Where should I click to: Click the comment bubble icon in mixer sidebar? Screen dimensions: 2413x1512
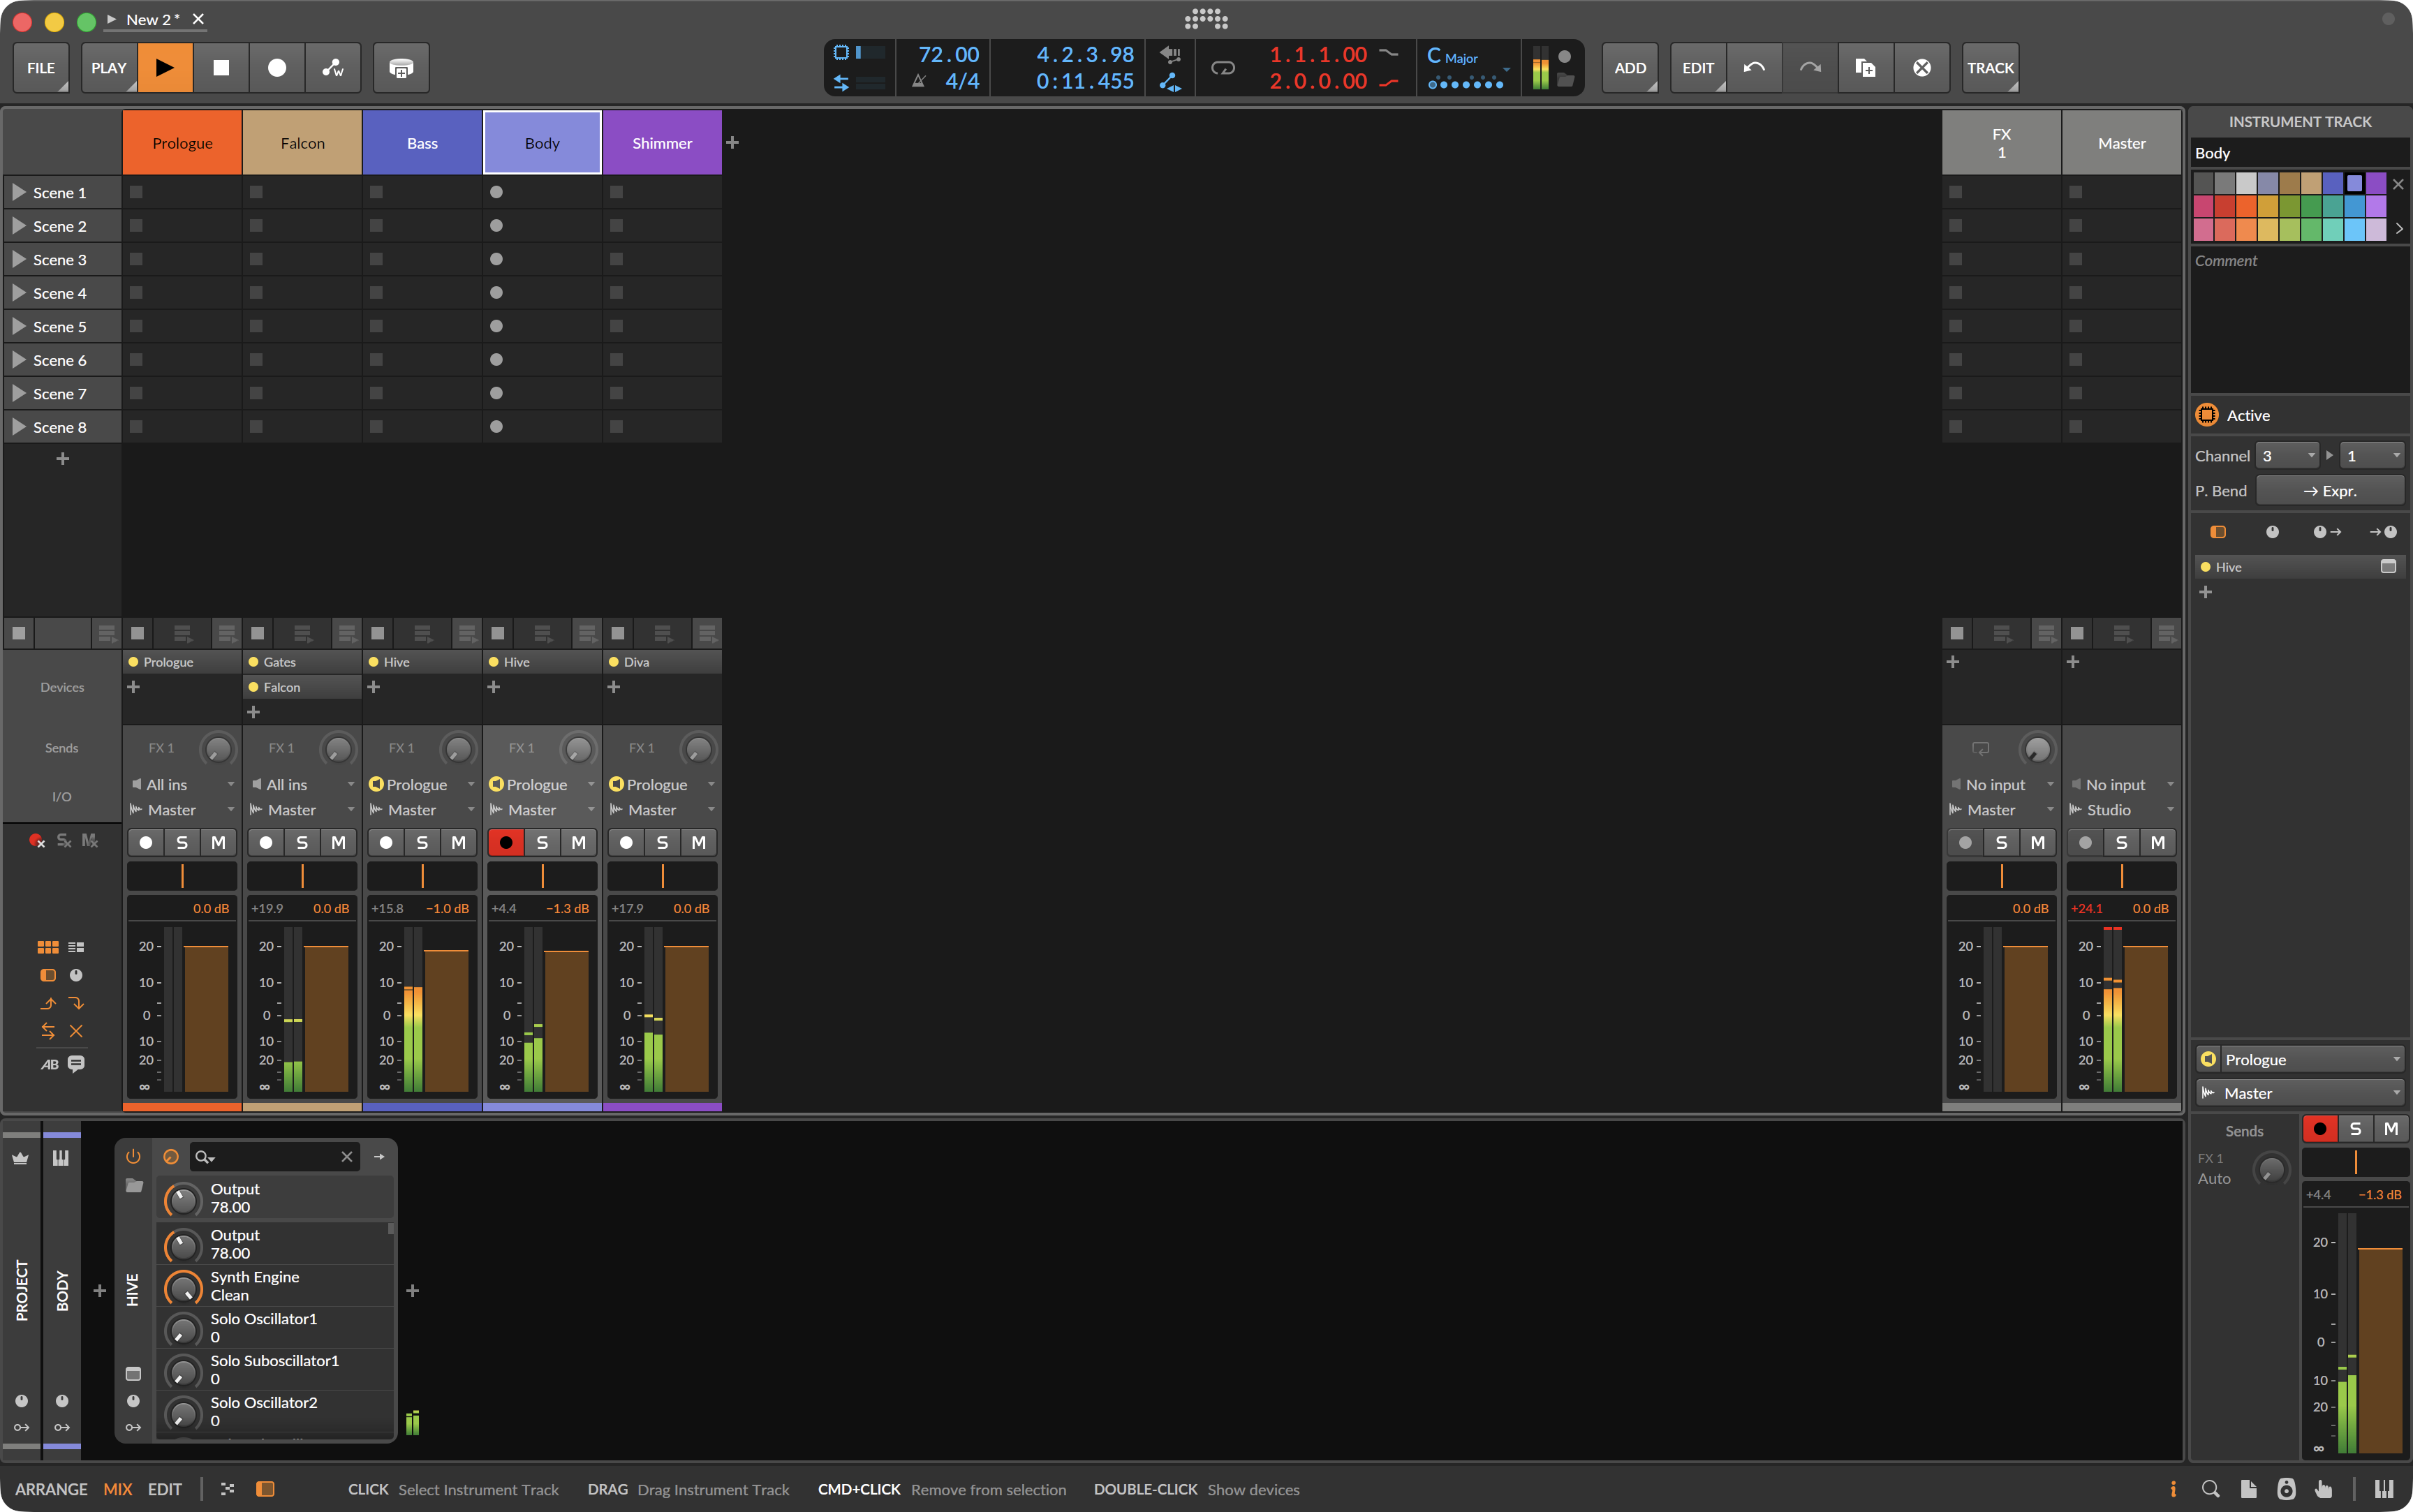pyautogui.click(x=76, y=1063)
